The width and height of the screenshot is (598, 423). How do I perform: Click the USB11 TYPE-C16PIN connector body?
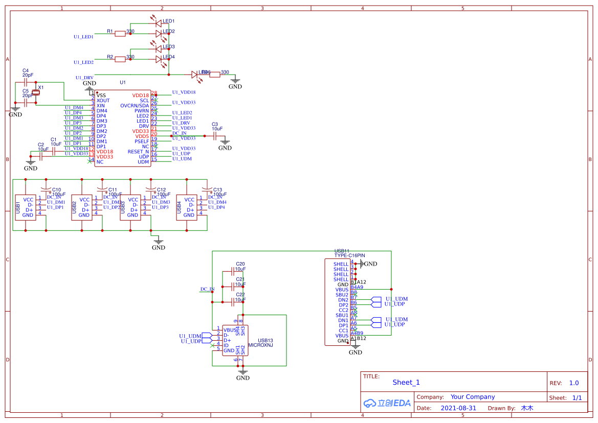[338, 301]
